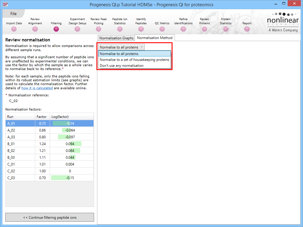Screen dimensions: 303x227
Task: Select the Normalisation Method tab
Action: (x=154, y=38)
